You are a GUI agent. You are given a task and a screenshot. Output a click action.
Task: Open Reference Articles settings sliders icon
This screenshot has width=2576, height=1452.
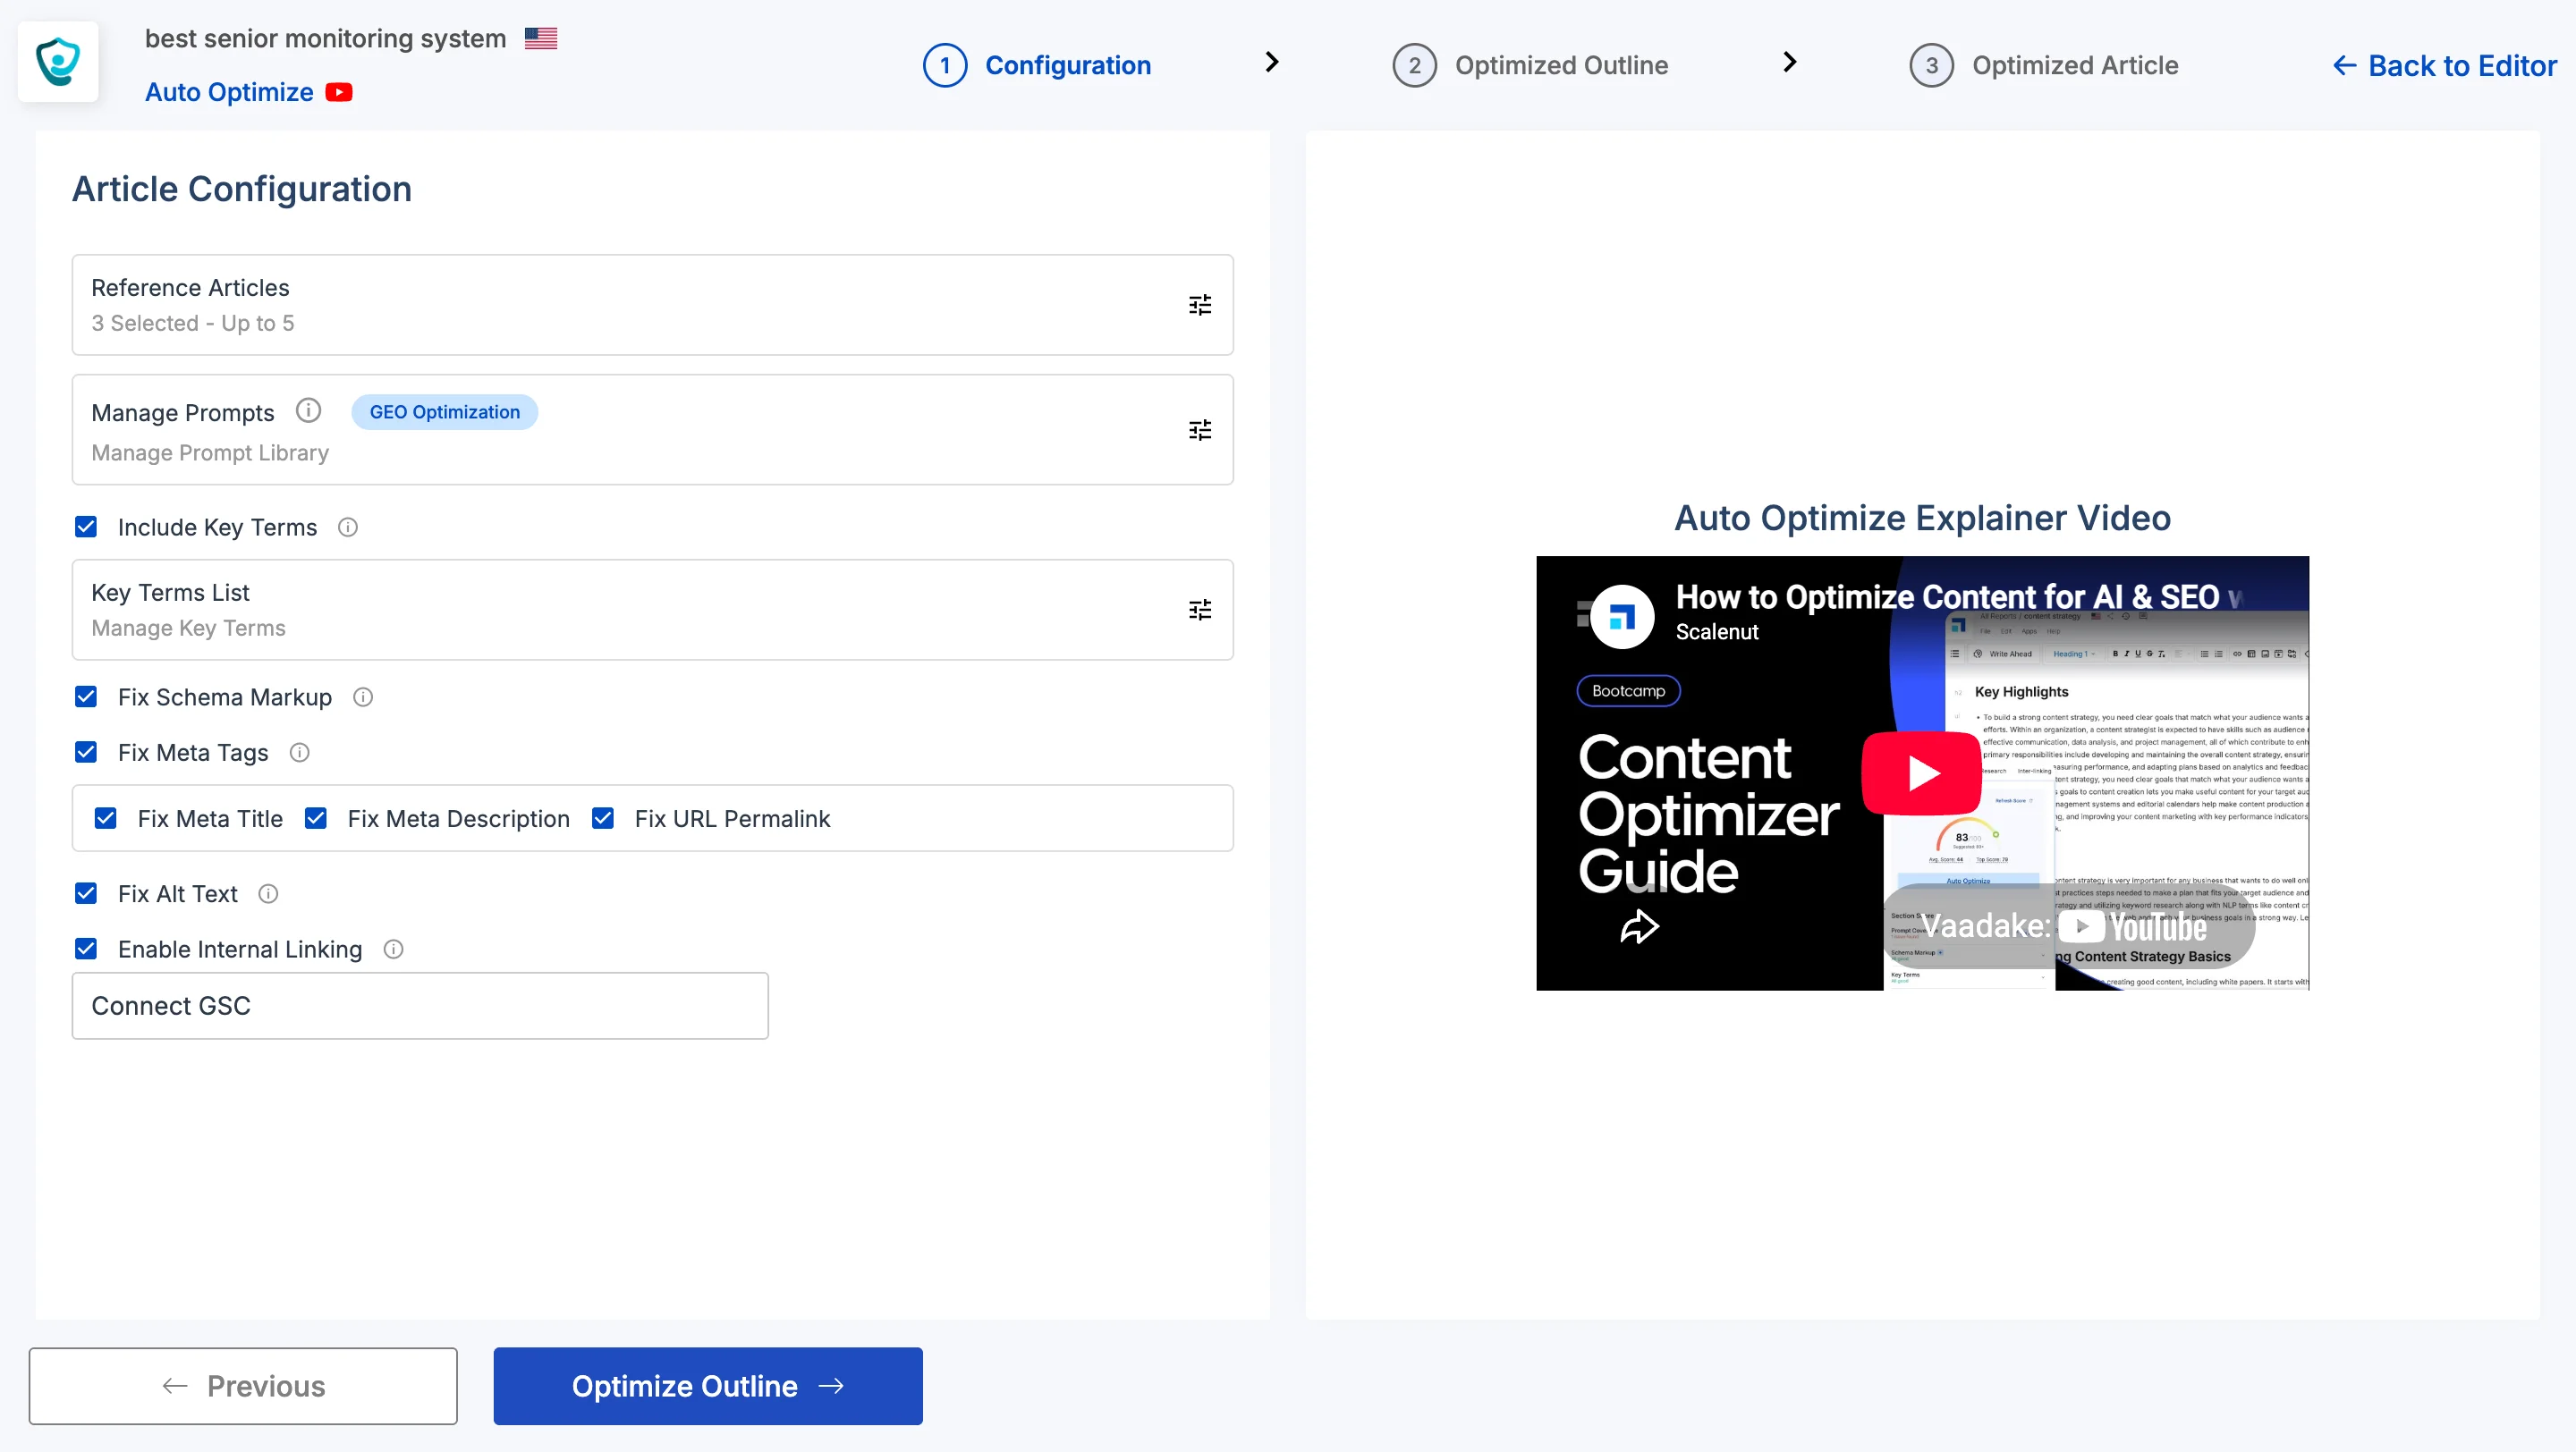[x=1200, y=305]
